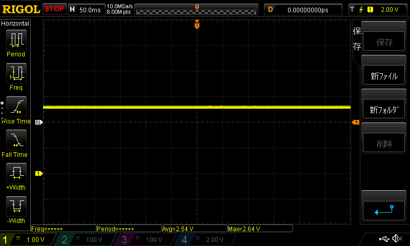Screen dimensions: 410x246
Task: Select the Freq measurement icon
Action: pyautogui.click(x=16, y=73)
